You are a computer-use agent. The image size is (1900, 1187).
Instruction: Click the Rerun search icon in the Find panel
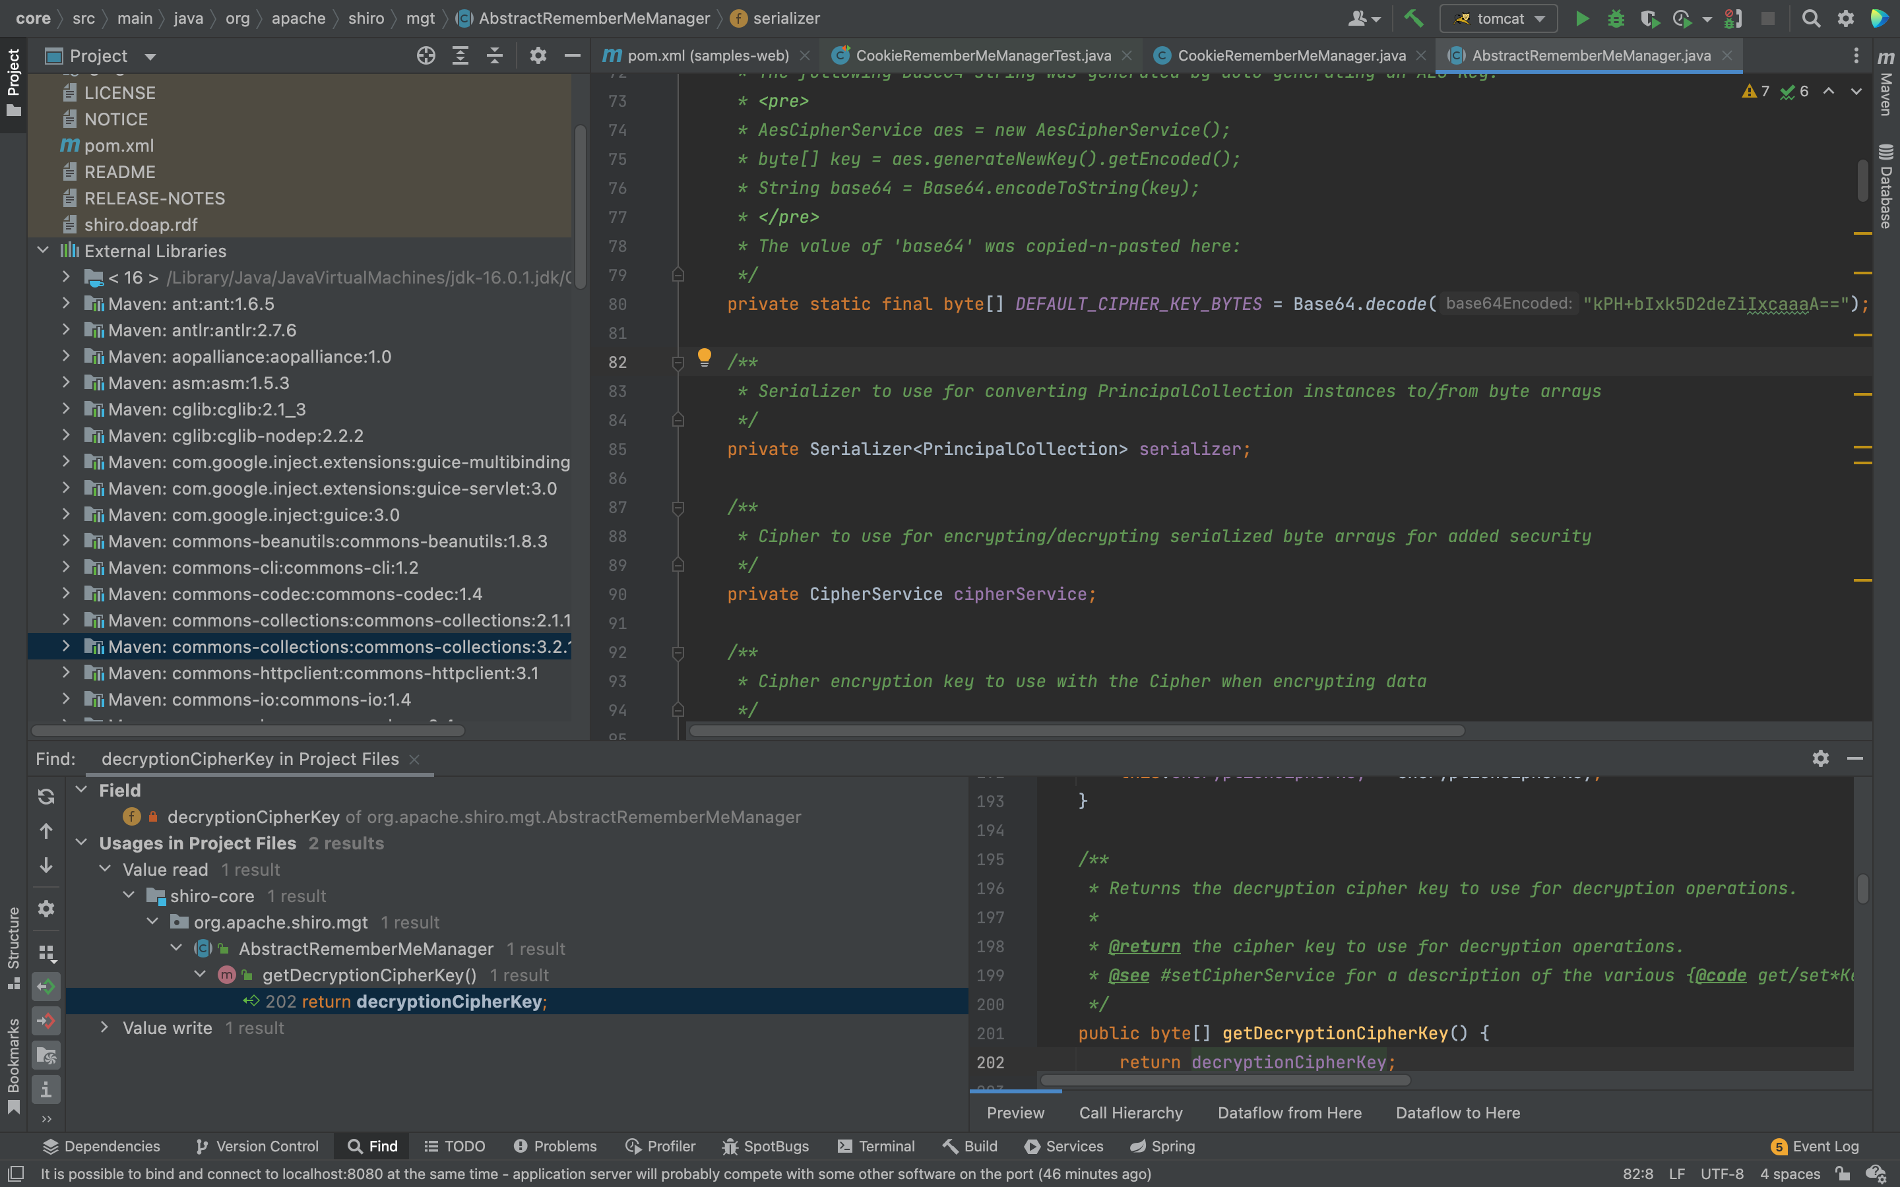(46, 796)
